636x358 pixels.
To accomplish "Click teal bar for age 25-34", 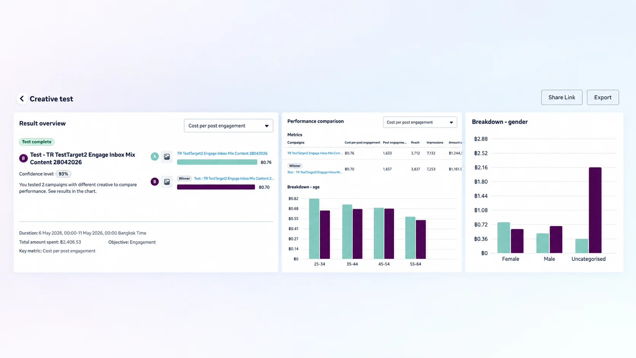I will point(314,229).
